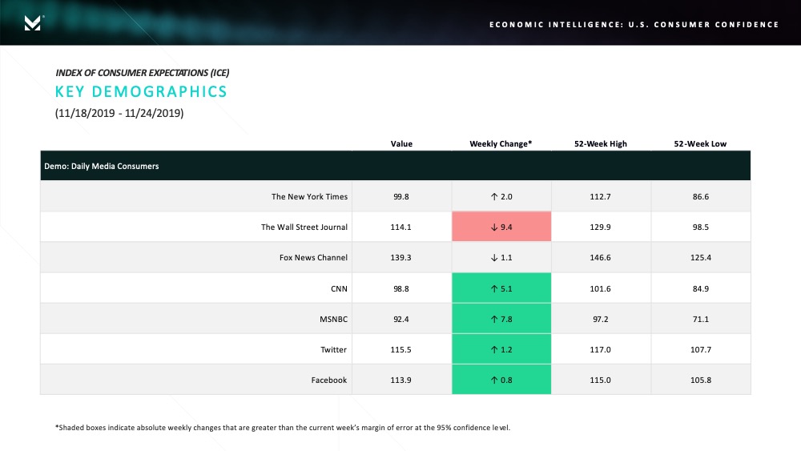Viewport: 801px width, 451px height.
Task: Click the Weekly Change* column header
Action: pos(501,144)
